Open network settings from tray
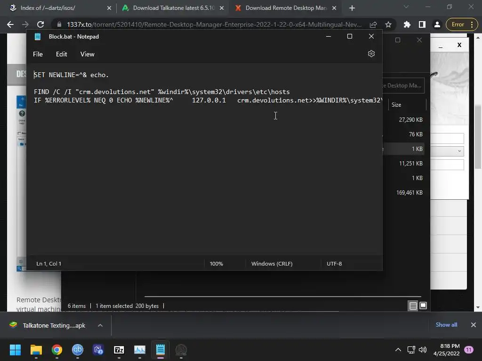 [411, 350]
